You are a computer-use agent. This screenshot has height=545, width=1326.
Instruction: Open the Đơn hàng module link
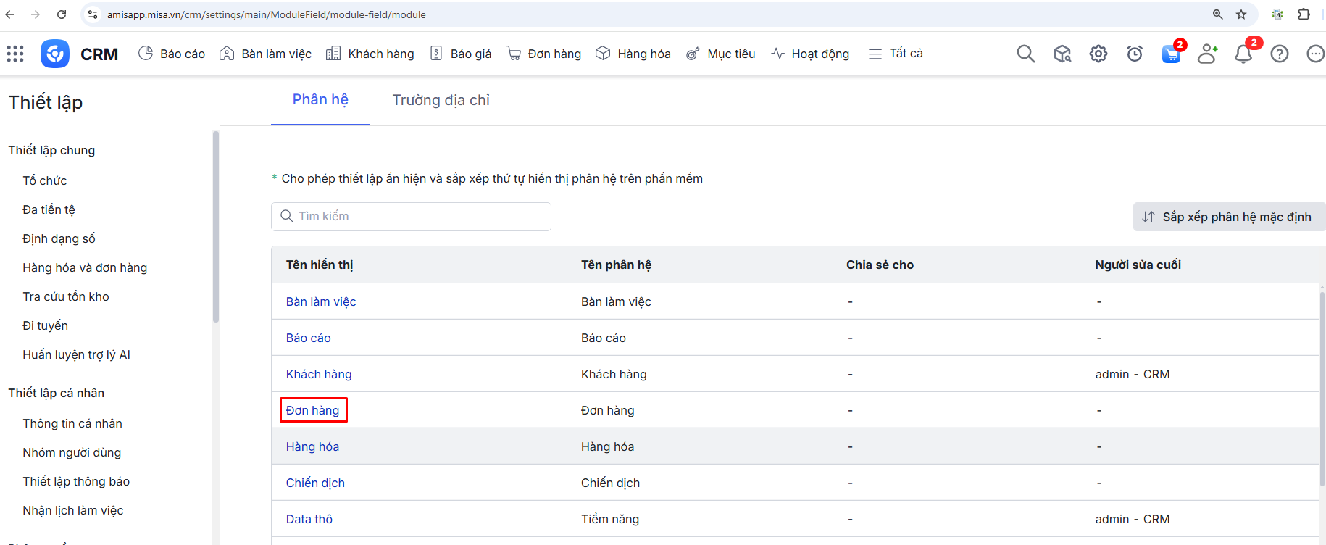point(312,410)
